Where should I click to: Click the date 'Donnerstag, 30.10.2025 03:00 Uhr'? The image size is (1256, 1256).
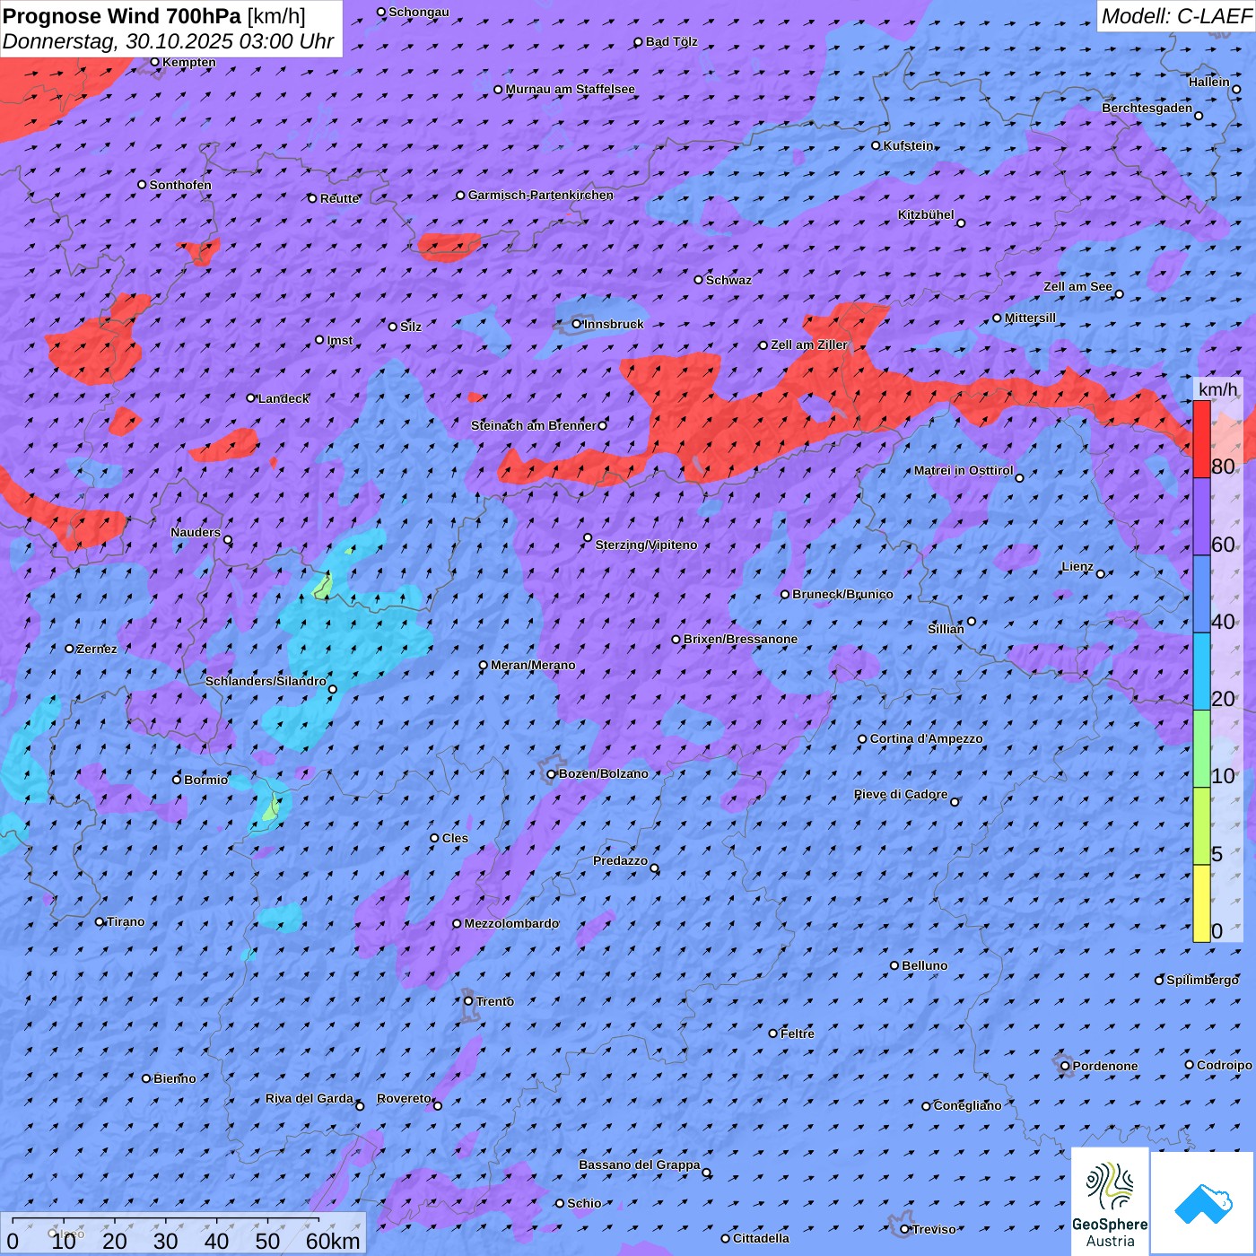coord(168,41)
